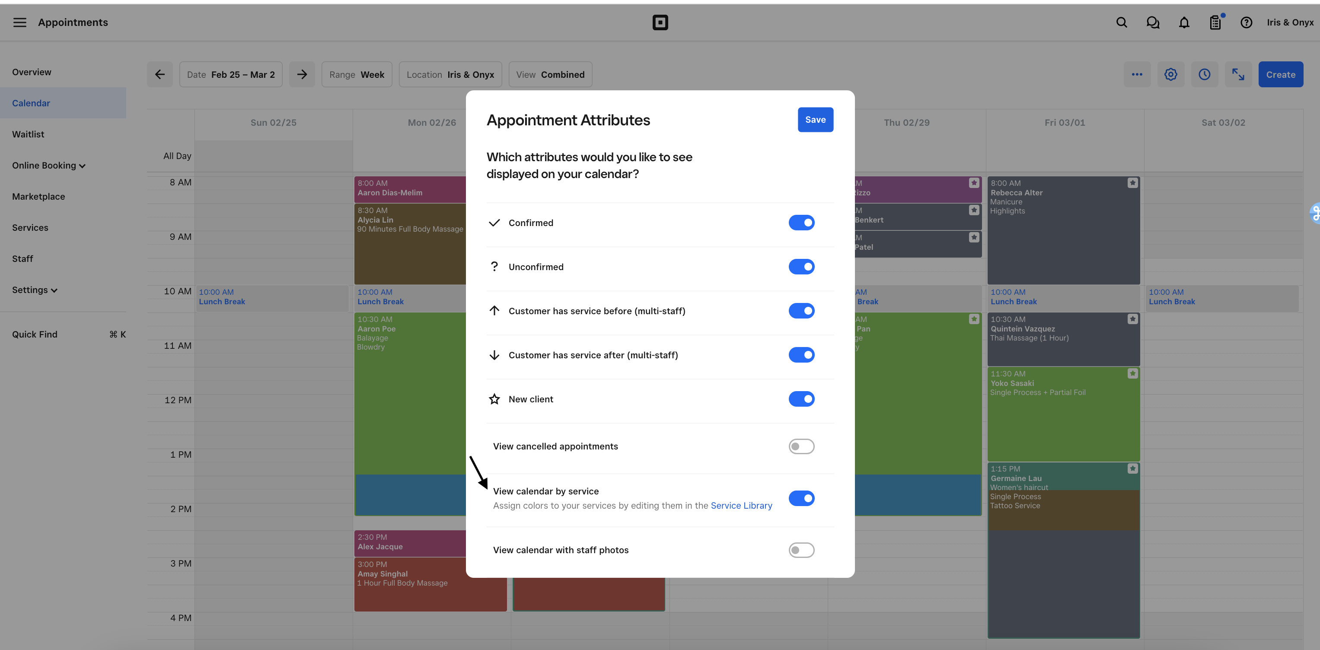Expand Online Booking in sidebar
Image resolution: width=1320 pixels, height=650 pixels.
pos(49,166)
